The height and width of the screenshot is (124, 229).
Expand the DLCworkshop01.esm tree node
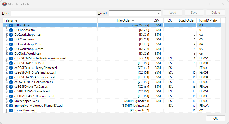7,35
